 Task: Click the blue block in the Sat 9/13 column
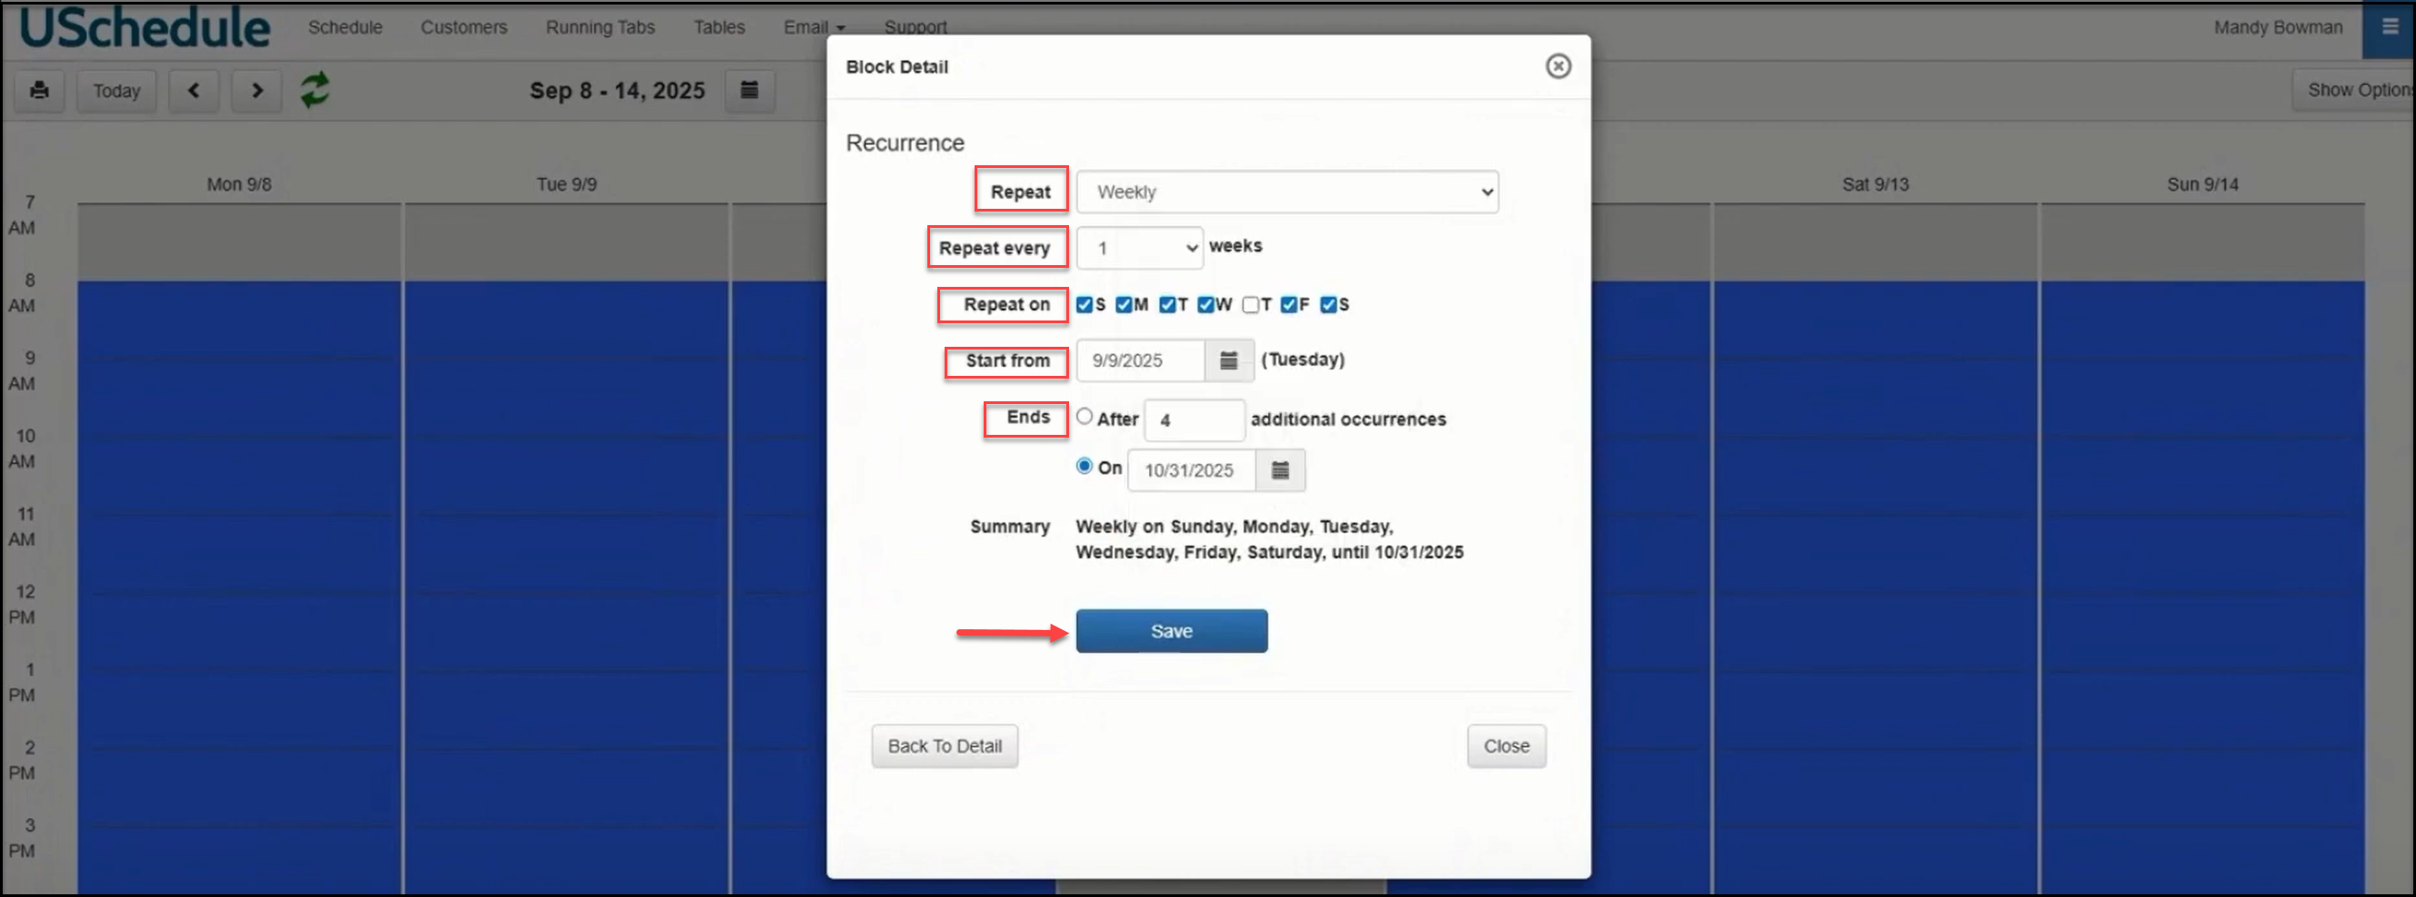point(1875,586)
